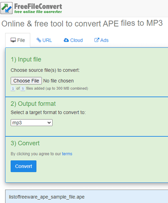Open the Cloud tab
The height and width of the screenshot is (203, 168).
click(73, 40)
